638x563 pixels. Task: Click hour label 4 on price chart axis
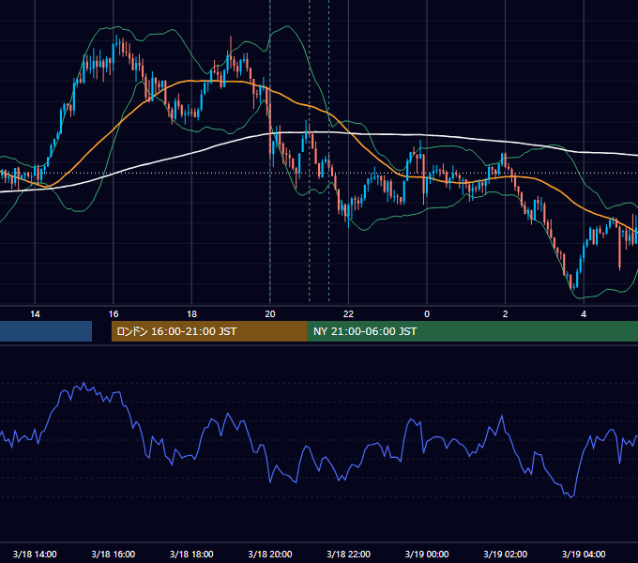(x=584, y=314)
